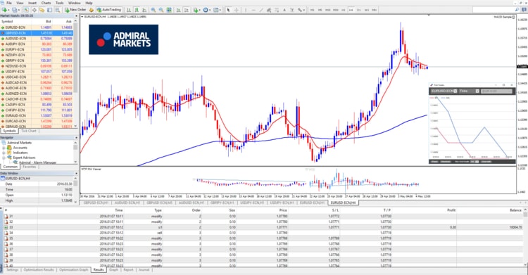Toggle chart Auto Scroll icon

[179, 10]
